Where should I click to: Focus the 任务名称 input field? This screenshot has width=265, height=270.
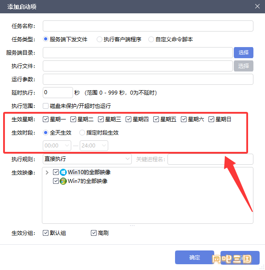coord(148,26)
